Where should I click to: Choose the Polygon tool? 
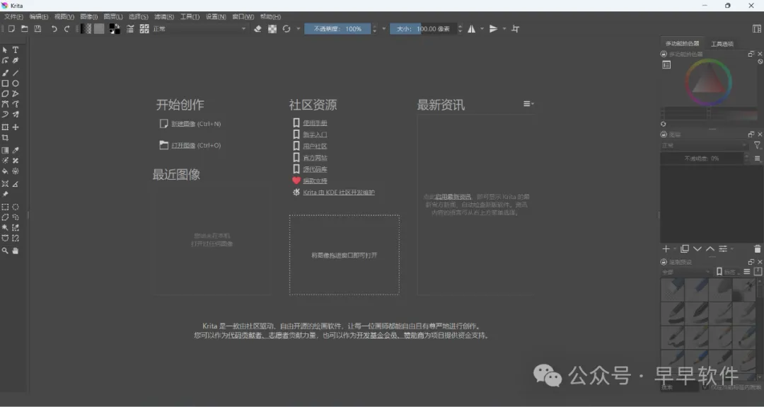coord(5,93)
